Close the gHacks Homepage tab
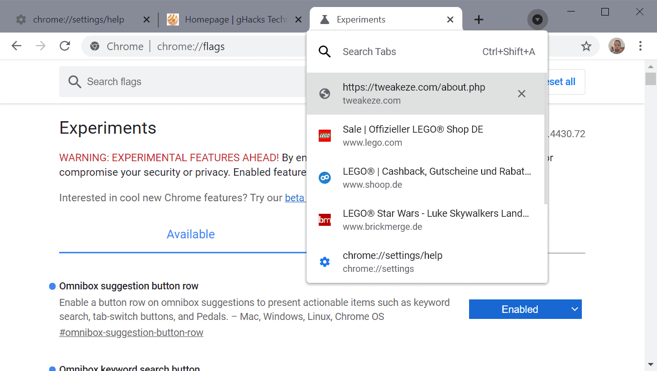This screenshot has height=371, width=657. point(299,20)
